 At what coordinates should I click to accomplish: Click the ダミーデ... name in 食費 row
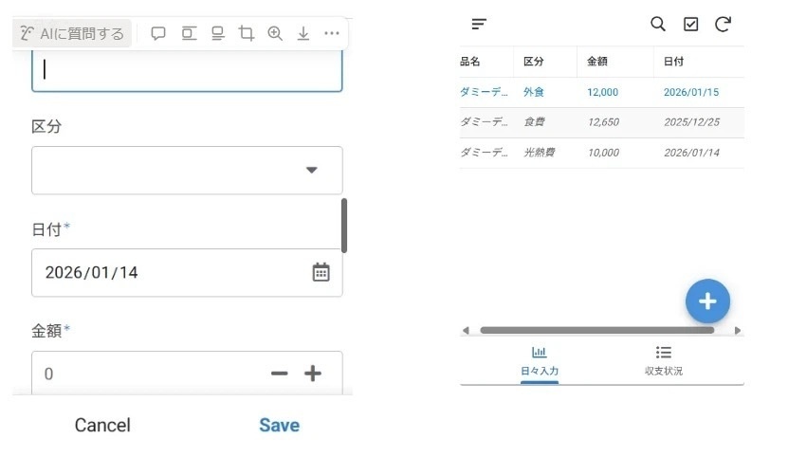pyautogui.click(x=484, y=122)
